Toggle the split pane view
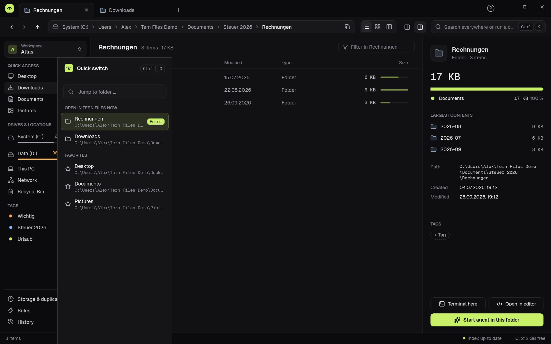Image resolution: width=551 pixels, height=344 pixels. coord(407,27)
